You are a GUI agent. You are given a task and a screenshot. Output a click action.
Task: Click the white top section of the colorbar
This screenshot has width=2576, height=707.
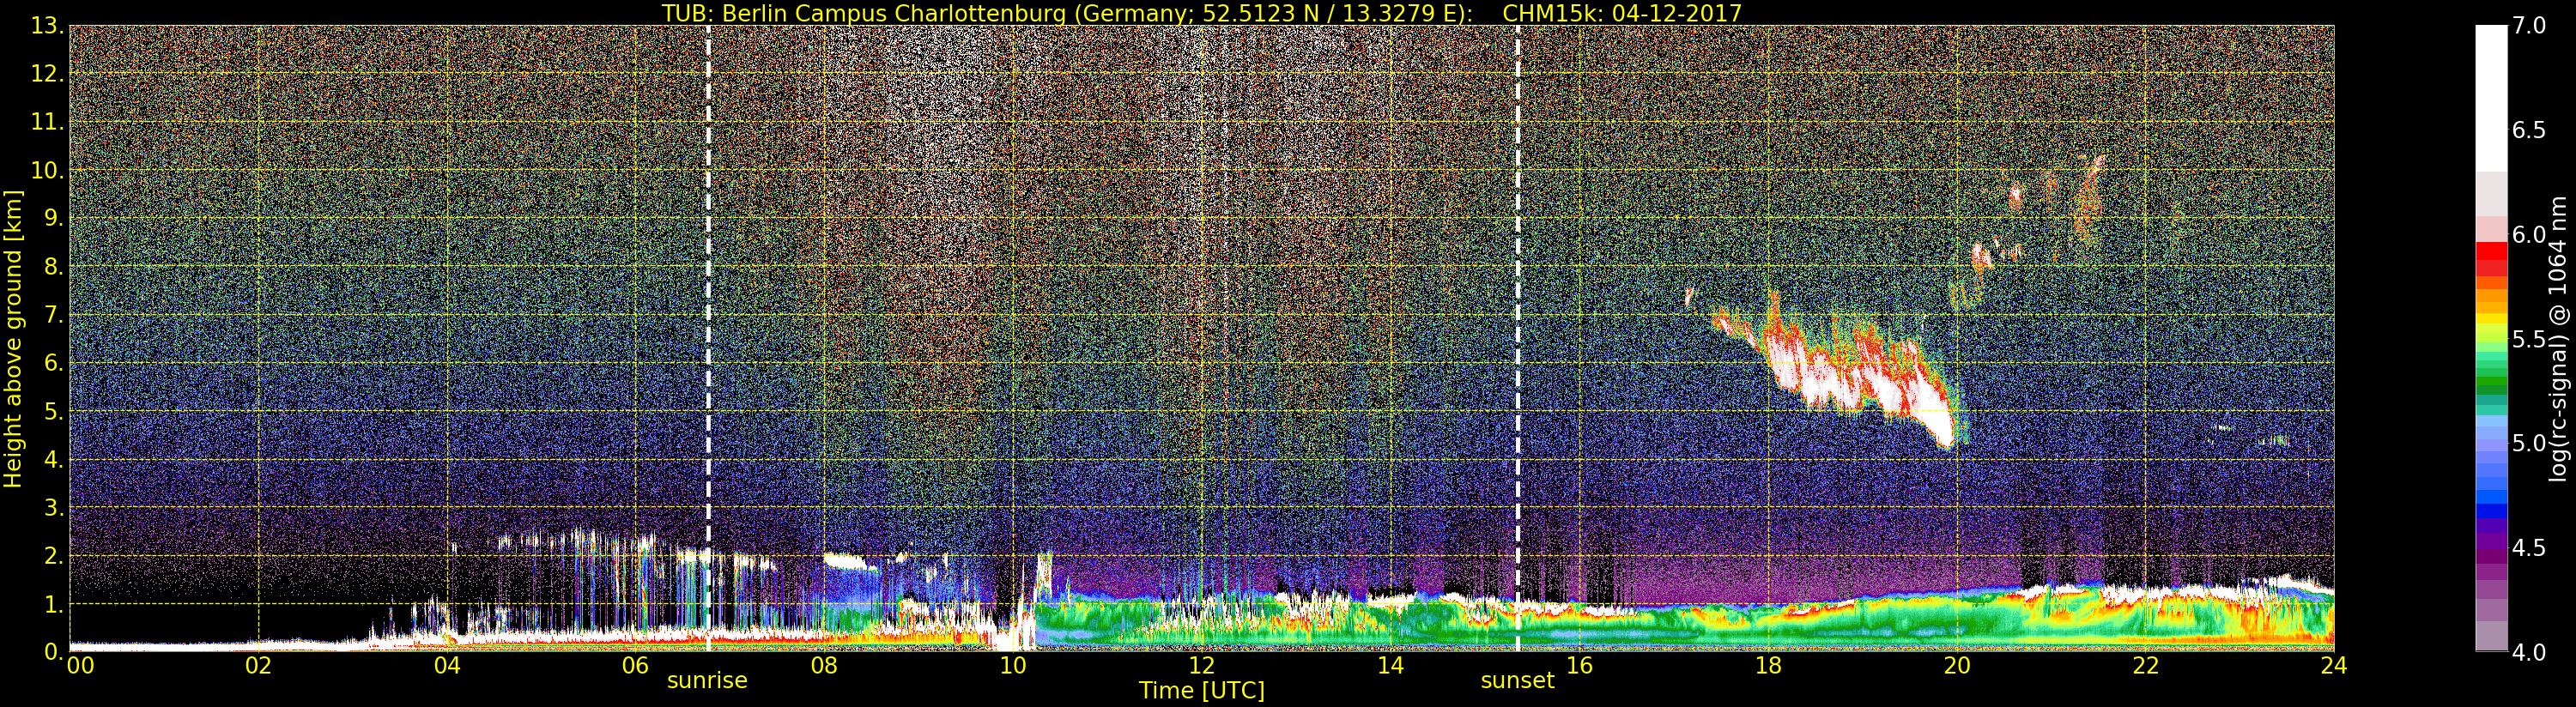(x=2491, y=98)
